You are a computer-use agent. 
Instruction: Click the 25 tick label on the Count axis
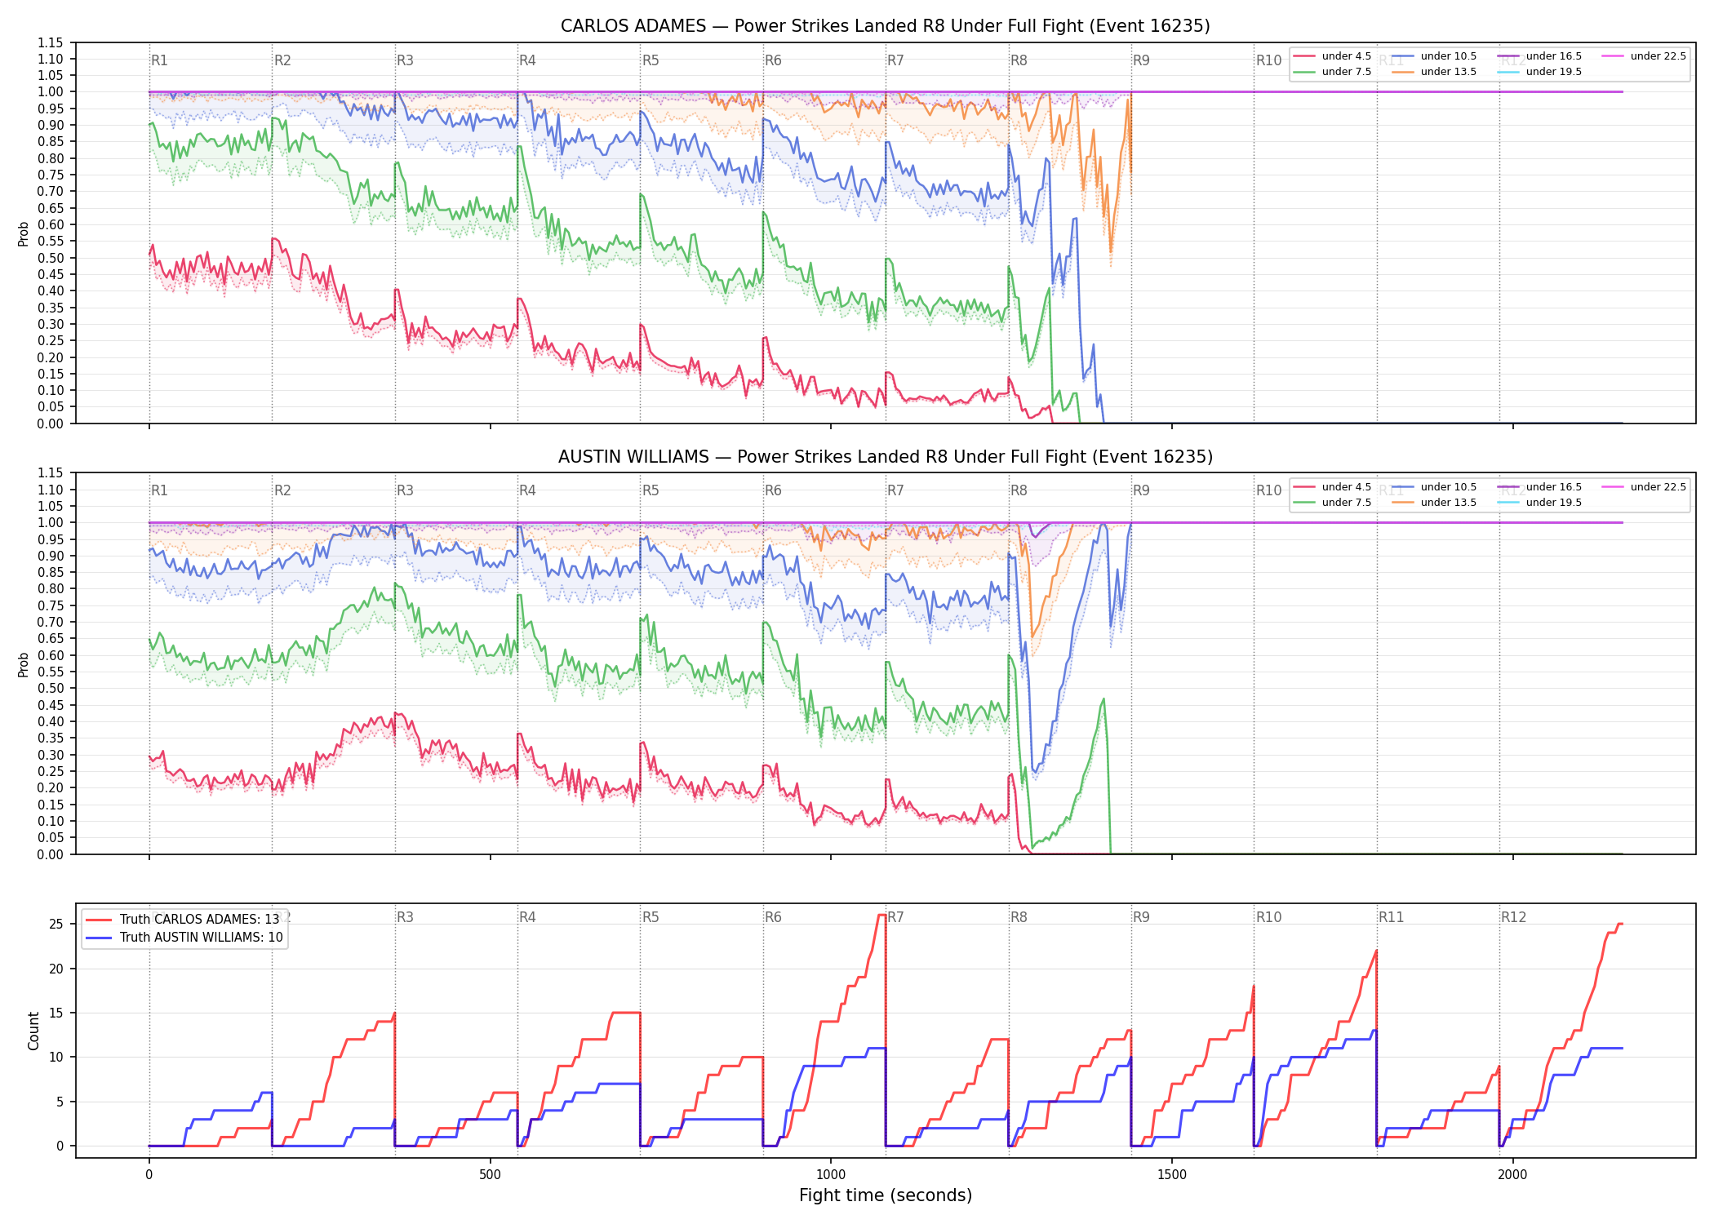tap(56, 925)
